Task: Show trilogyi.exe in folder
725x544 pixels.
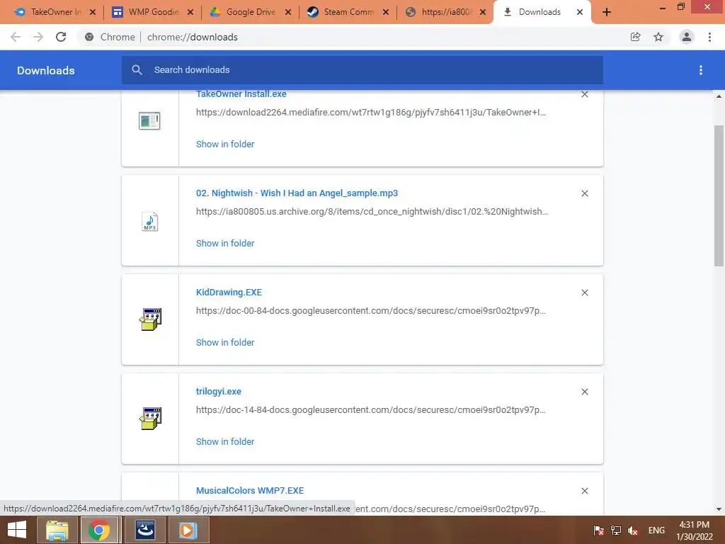Action: 225,442
